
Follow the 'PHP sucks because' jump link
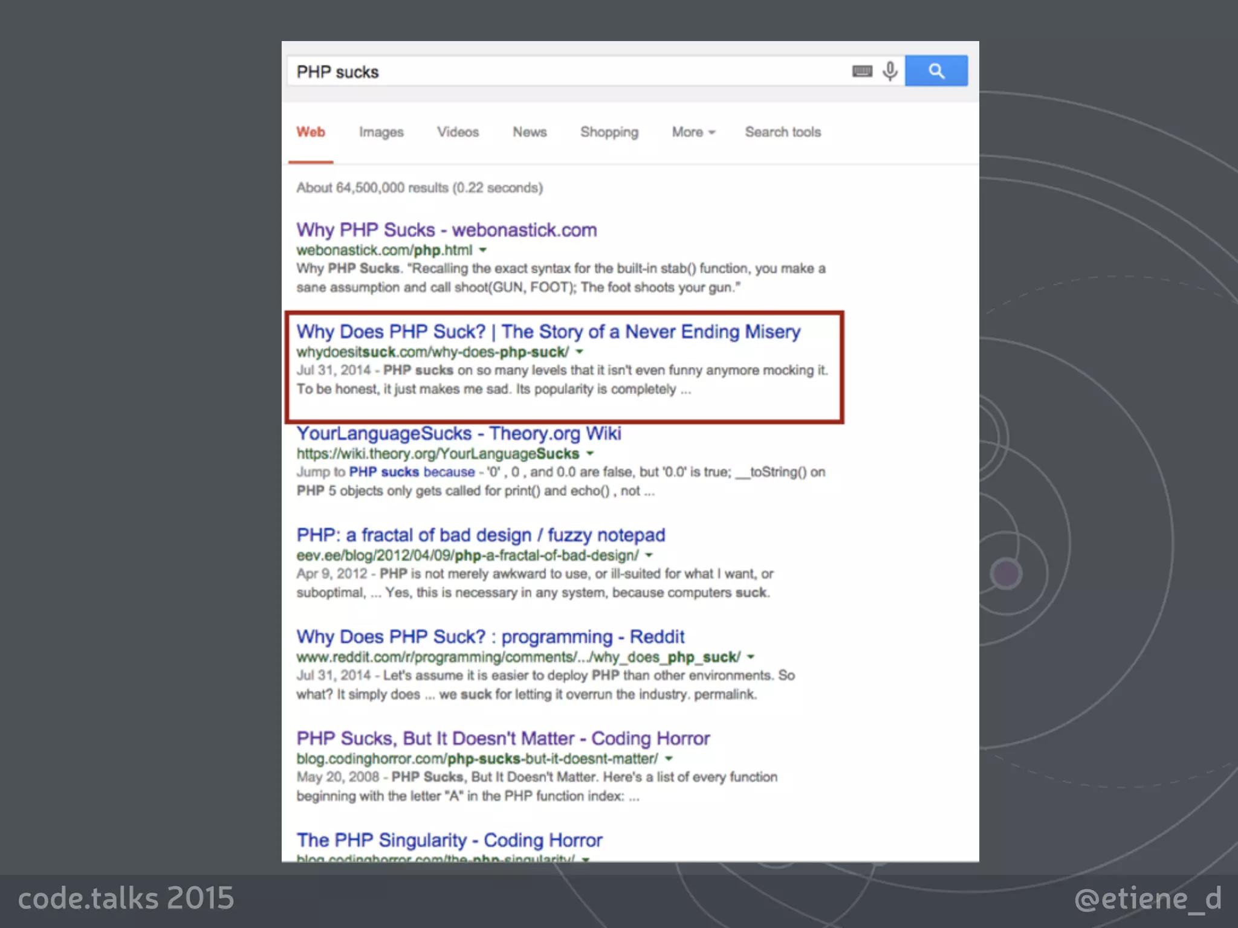[x=412, y=472]
